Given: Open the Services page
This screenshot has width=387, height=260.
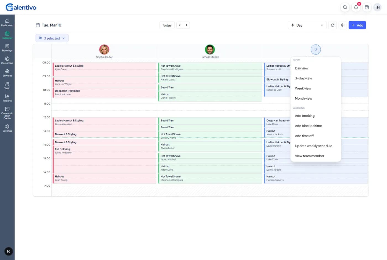Looking at the screenshot, I should coord(7,73).
